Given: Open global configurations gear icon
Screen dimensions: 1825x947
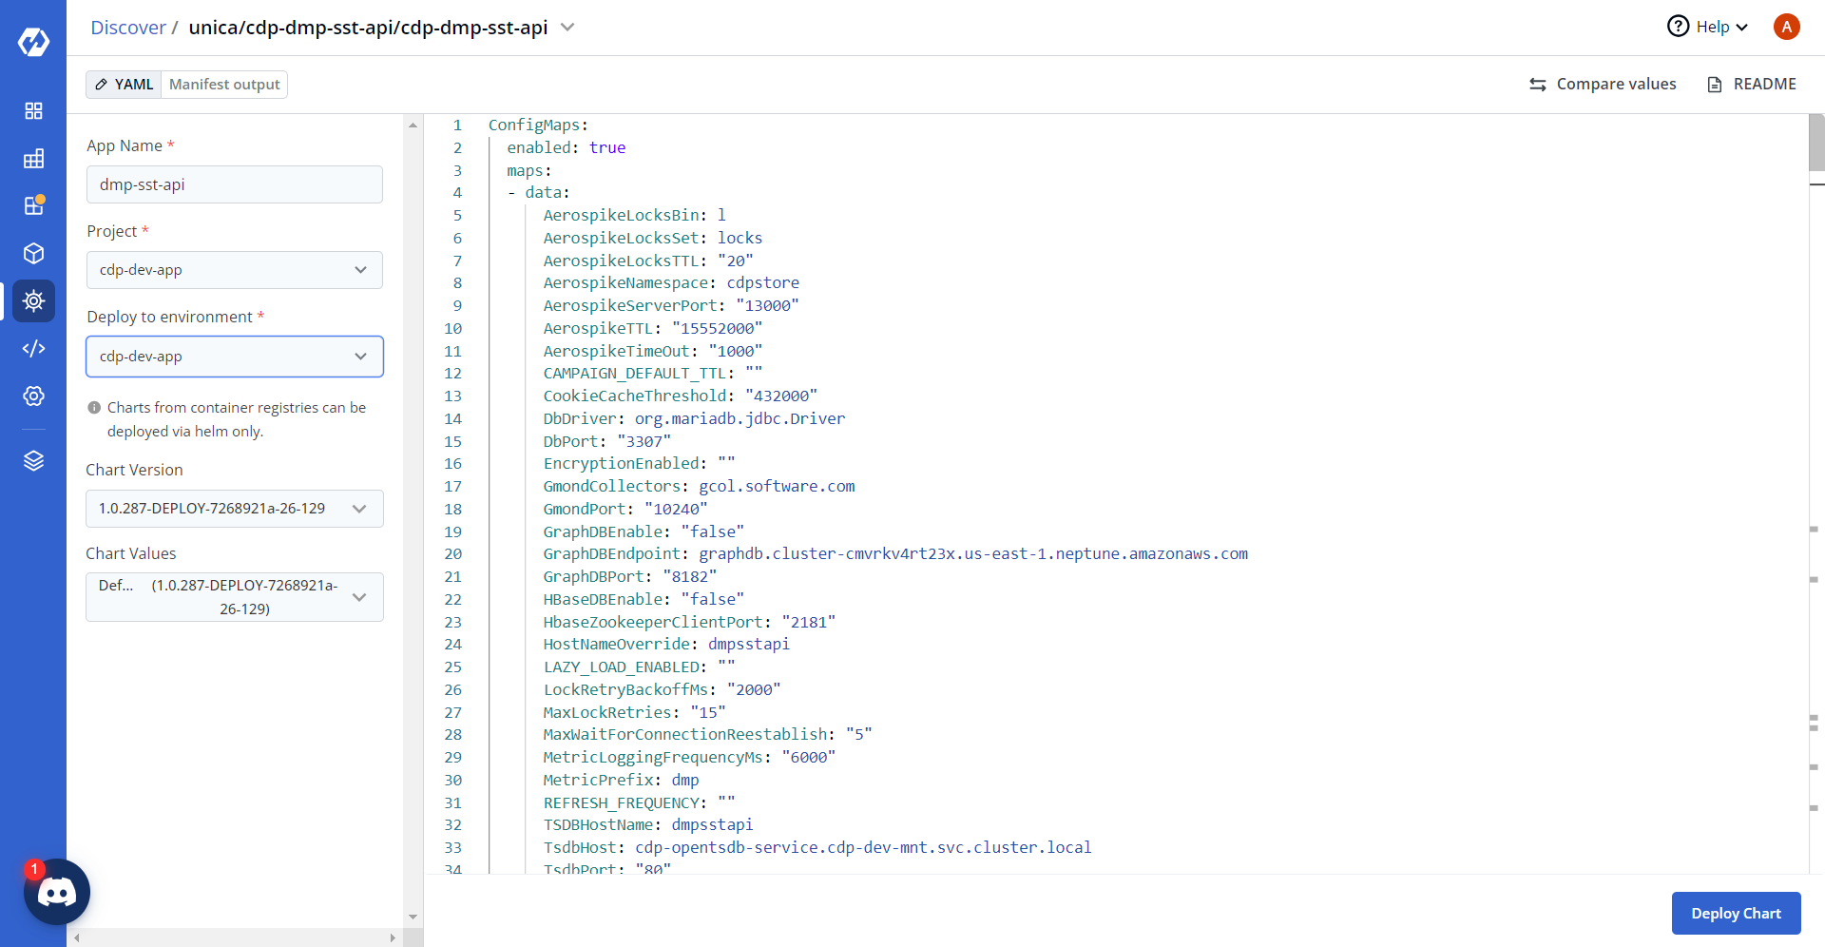Looking at the screenshot, I should click(x=33, y=396).
